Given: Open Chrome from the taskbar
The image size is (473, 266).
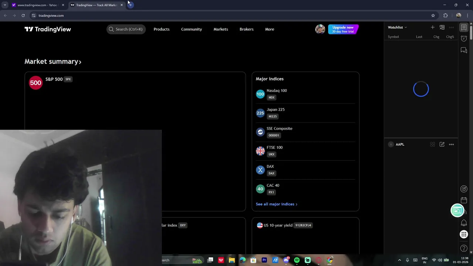Looking at the screenshot, I should (x=330, y=260).
